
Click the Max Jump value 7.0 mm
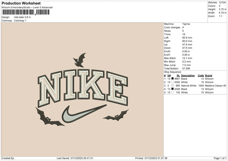[187, 65]
